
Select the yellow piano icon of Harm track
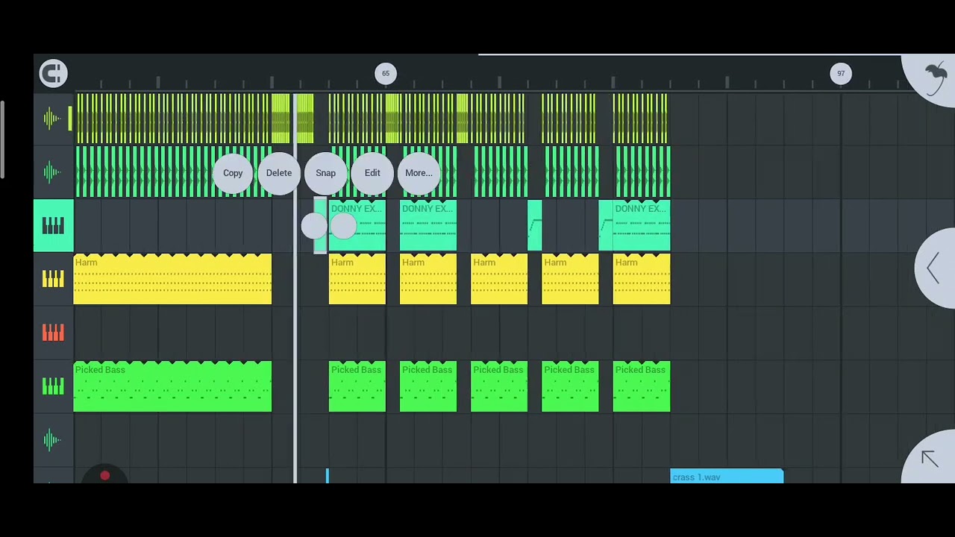tap(53, 279)
